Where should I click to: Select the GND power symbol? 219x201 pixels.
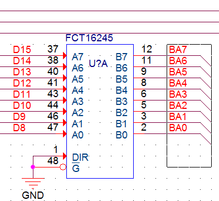point(33,183)
